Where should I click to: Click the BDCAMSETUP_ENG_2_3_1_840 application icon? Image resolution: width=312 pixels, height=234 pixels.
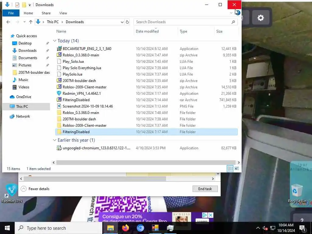coord(59,48)
